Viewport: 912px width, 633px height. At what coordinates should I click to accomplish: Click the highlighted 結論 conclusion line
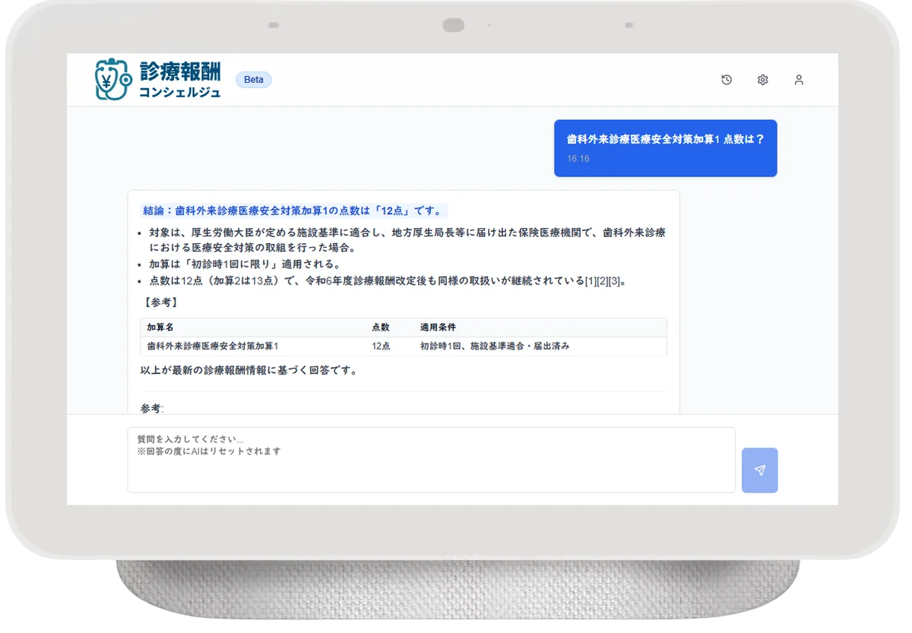tap(293, 211)
